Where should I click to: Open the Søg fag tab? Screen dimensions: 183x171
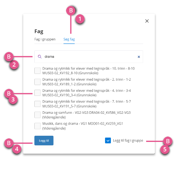(x=69, y=39)
